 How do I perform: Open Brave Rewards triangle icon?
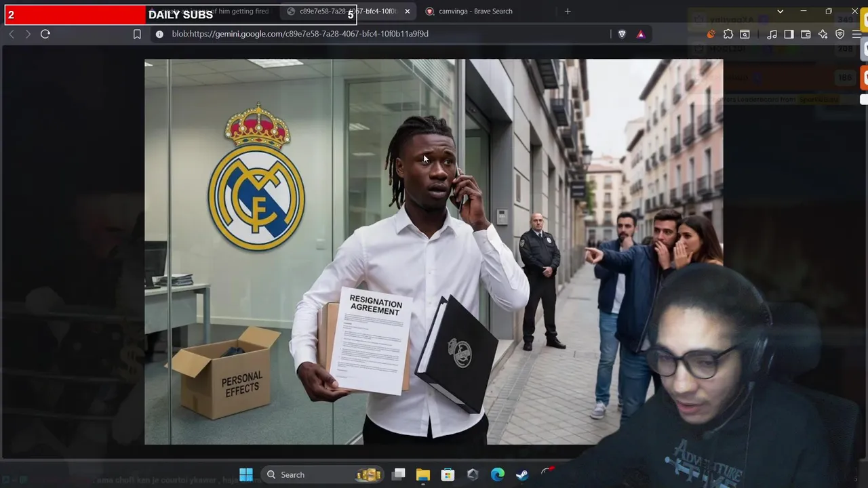point(641,34)
